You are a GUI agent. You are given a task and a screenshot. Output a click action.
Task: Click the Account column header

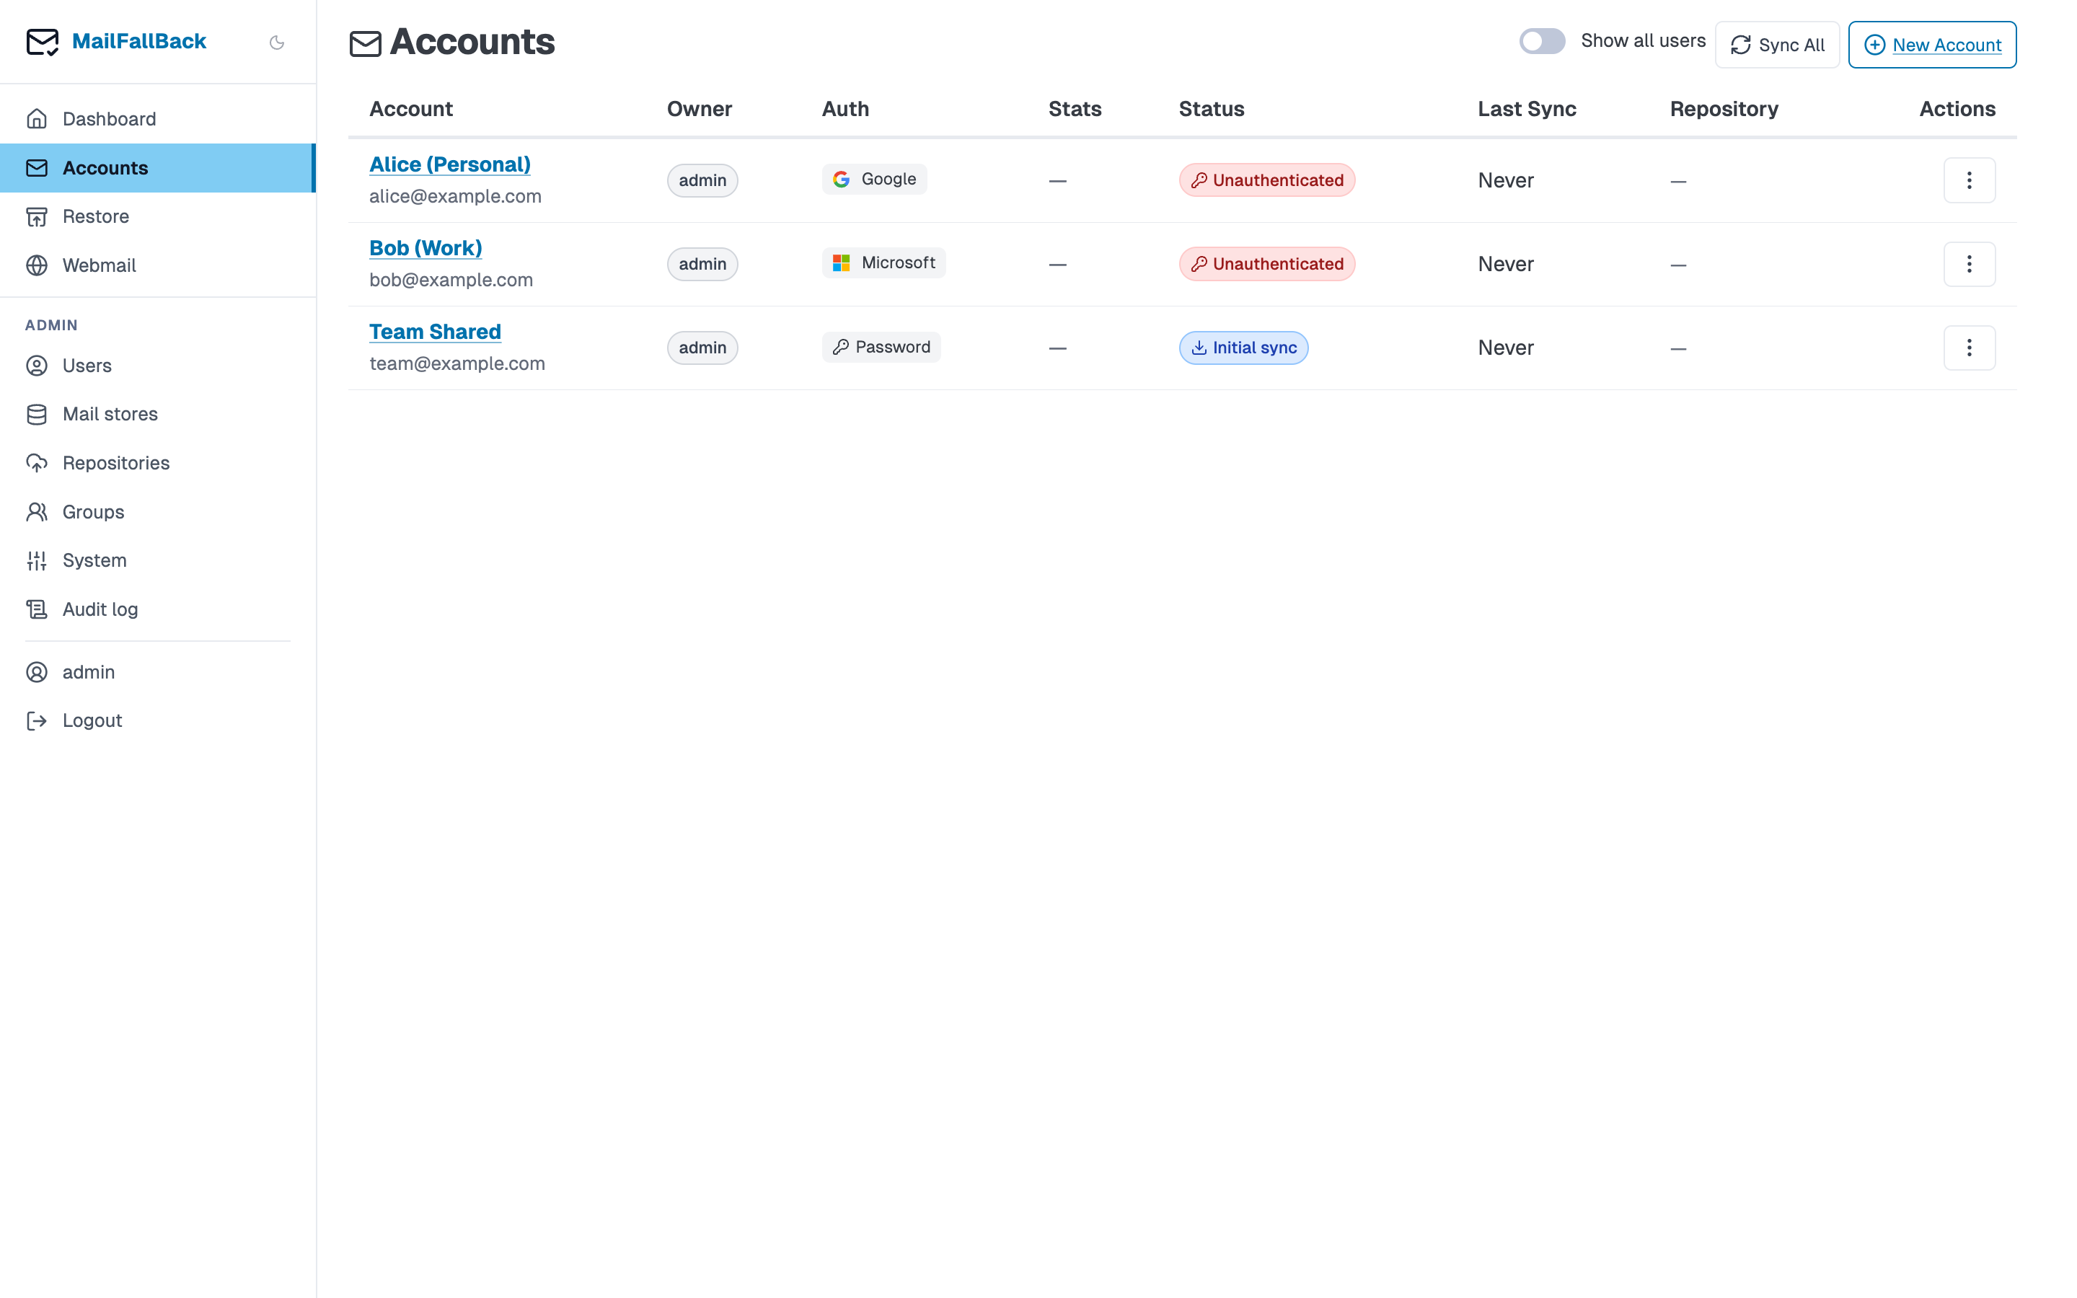click(410, 109)
